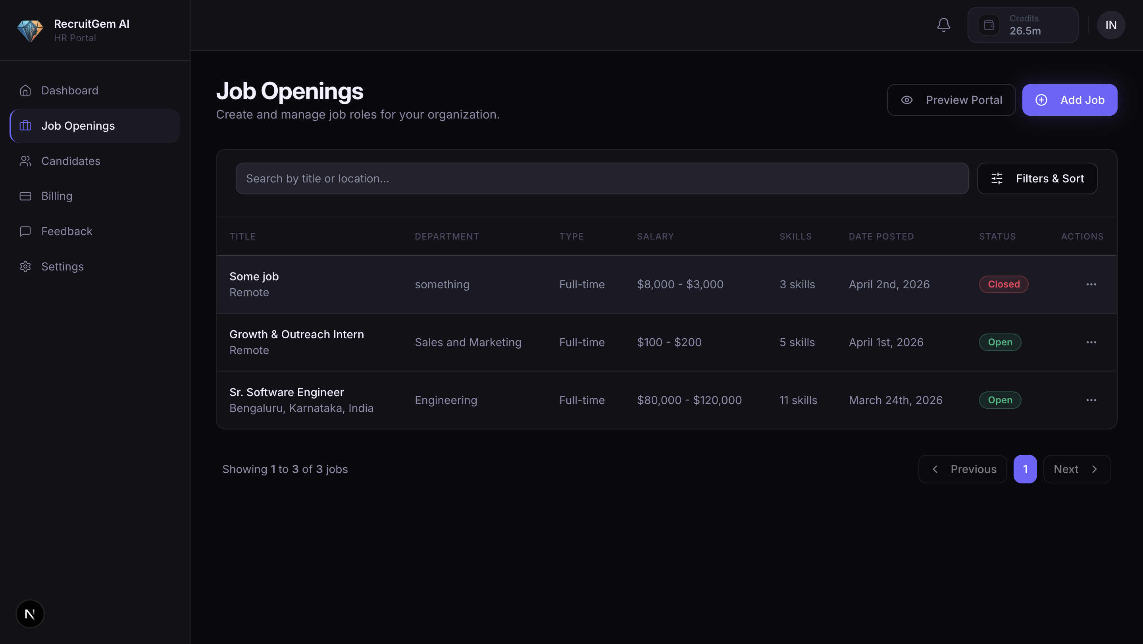
Task: Open actions menu for Growth & Outreach Intern
Action: [x=1091, y=342]
